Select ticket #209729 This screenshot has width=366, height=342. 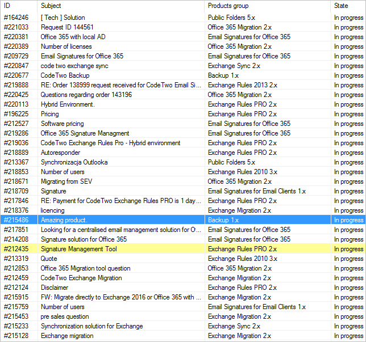coord(16,56)
